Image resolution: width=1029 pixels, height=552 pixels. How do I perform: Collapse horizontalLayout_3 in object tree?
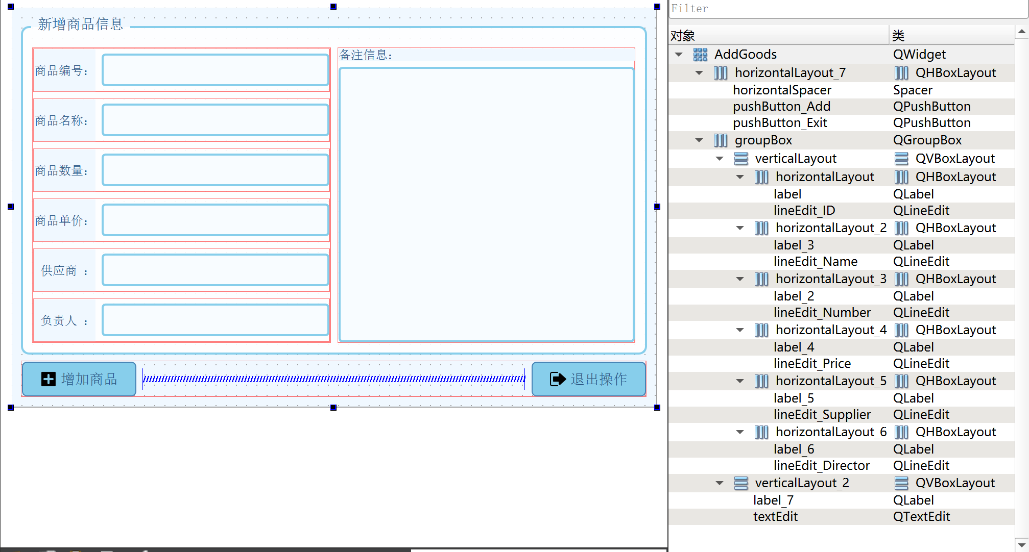[x=740, y=279]
